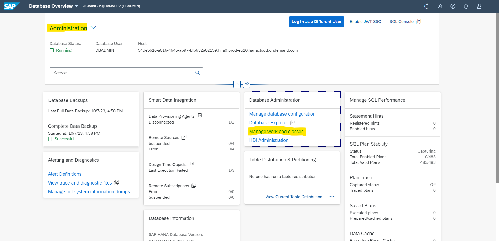This screenshot has height=241, width=499.
Task: Click the refresh icon in top header
Action: (426, 6)
